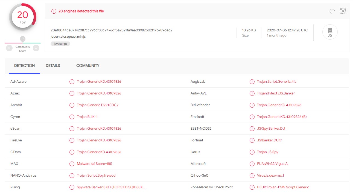Click the alert icon beside '20 engines detected'
This screenshot has width=353, height=193.
click(54, 11)
